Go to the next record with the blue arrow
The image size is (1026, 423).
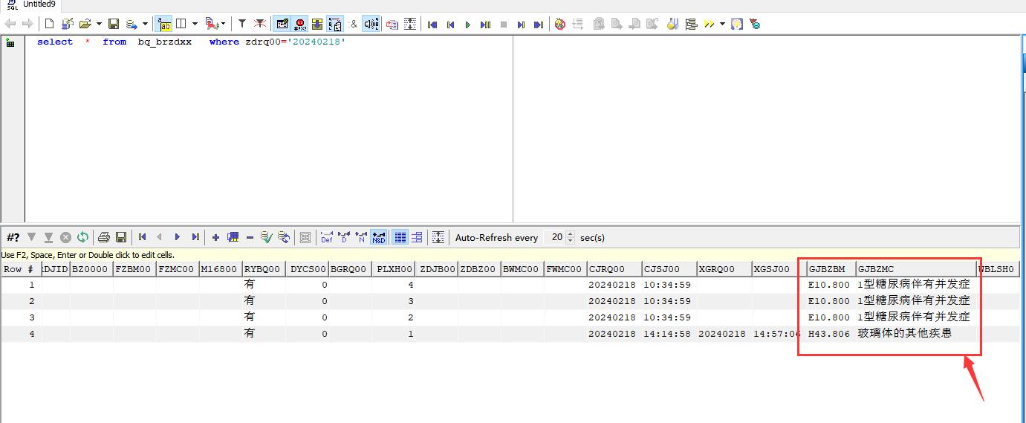click(x=178, y=237)
